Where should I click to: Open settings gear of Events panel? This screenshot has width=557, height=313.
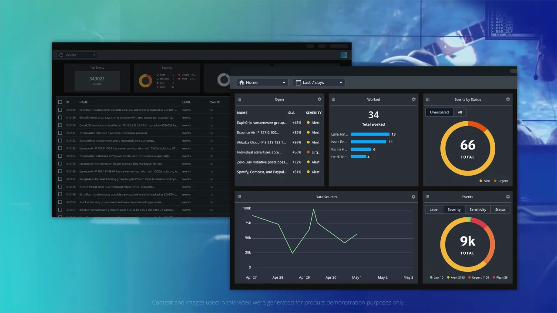pos(508,197)
